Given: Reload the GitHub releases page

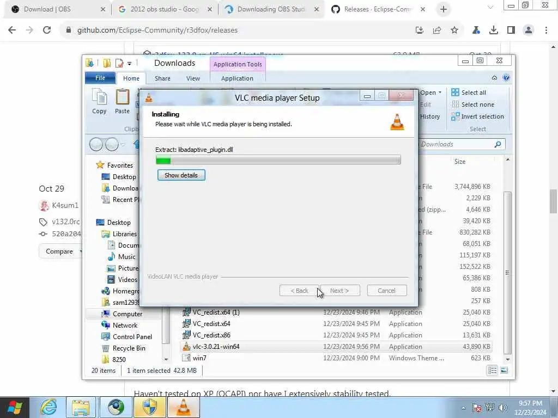Looking at the screenshot, I should coord(47,30).
